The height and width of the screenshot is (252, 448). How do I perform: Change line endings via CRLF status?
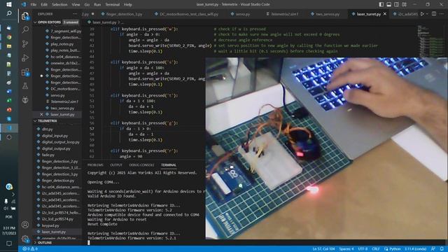tap(376, 249)
